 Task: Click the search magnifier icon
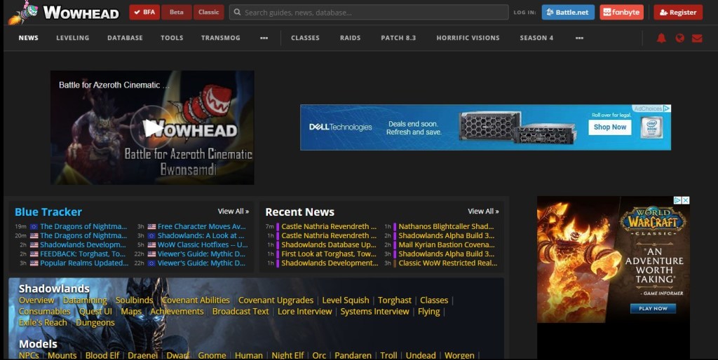237,13
